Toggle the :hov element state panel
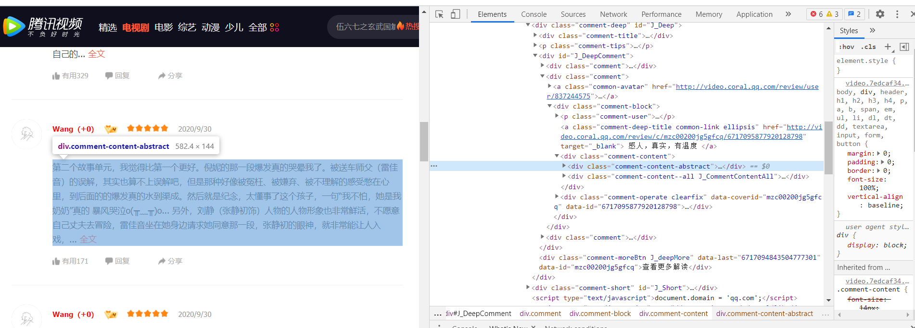 click(846, 47)
